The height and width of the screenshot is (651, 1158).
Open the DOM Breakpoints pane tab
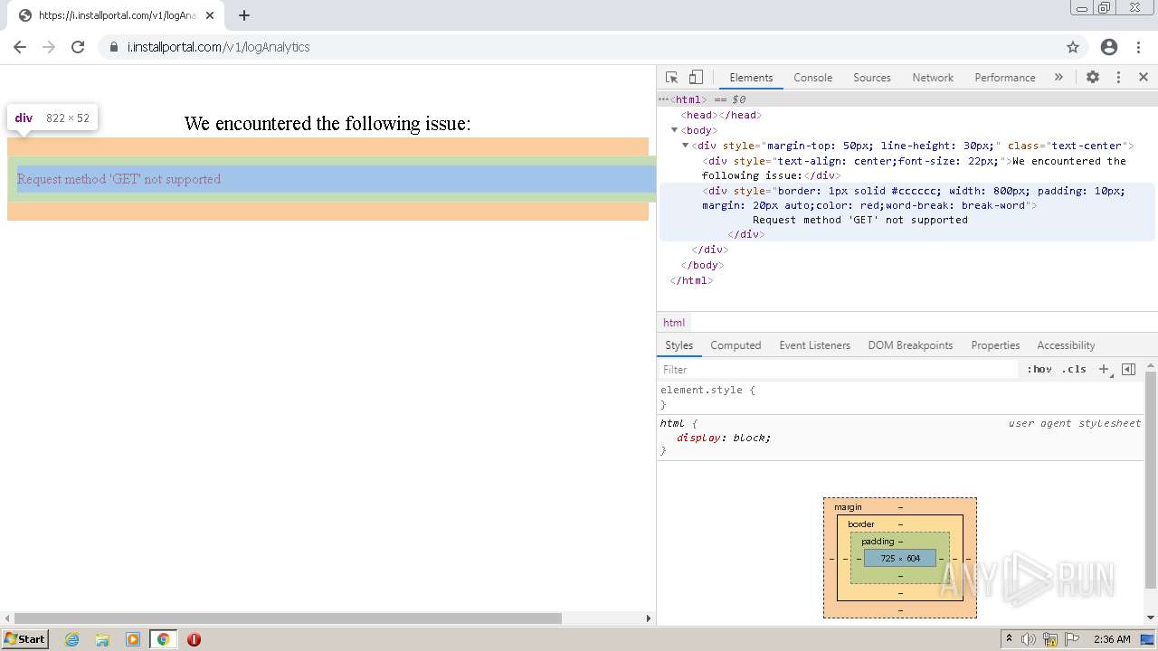click(910, 345)
